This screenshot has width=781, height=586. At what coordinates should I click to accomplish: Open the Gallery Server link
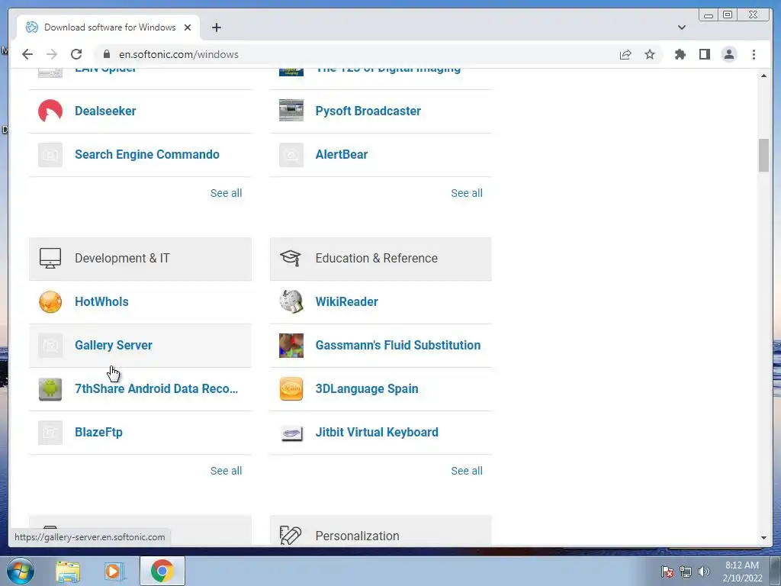(x=114, y=346)
